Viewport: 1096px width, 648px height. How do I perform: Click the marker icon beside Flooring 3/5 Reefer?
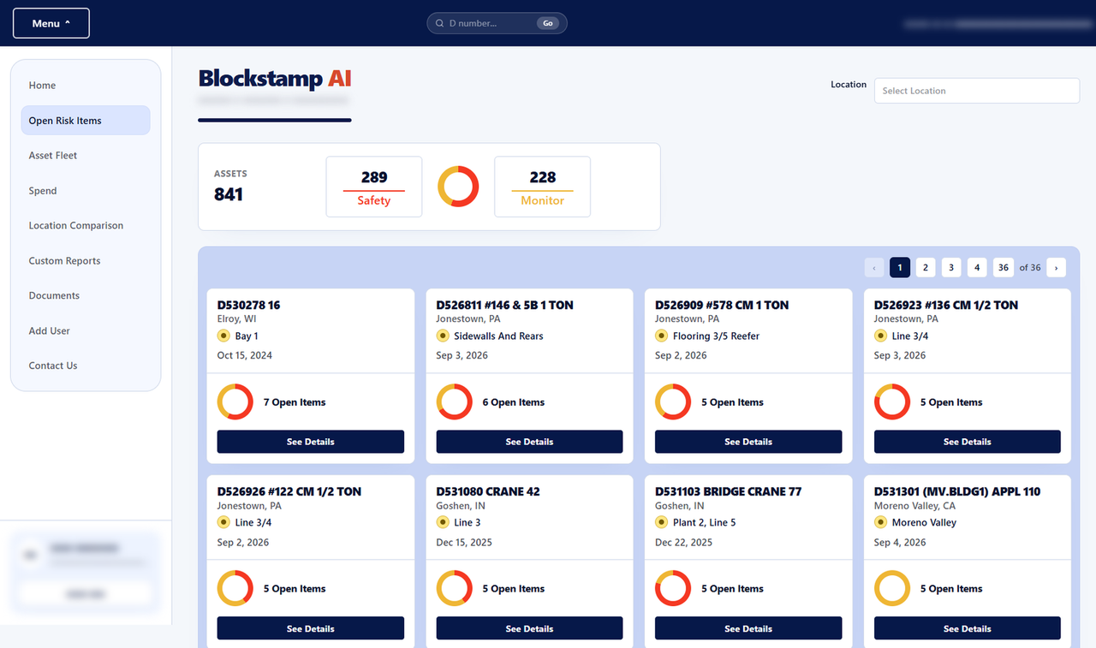(x=662, y=336)
